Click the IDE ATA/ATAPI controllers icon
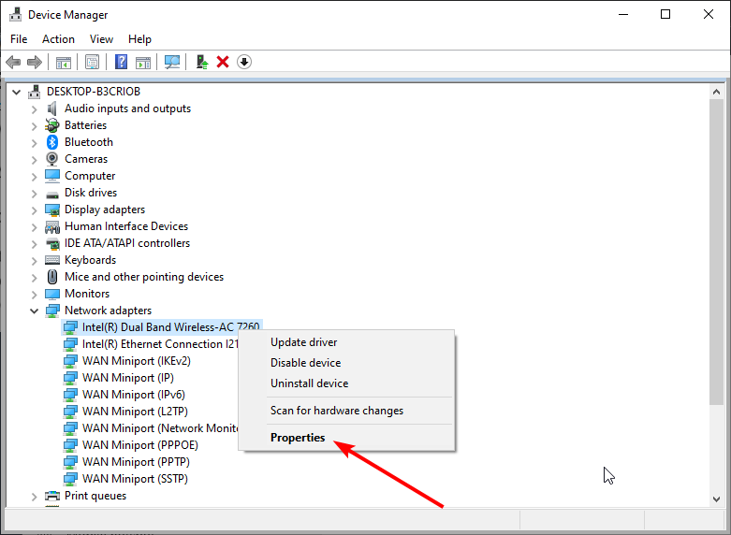 pyautogui.click(x=52, y=243)
